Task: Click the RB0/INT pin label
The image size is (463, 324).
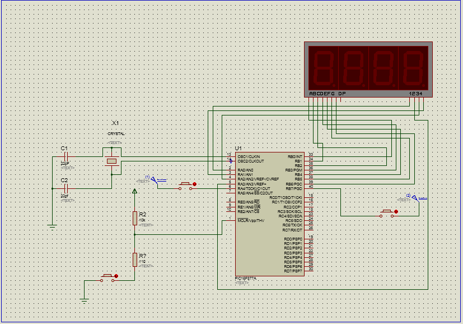Action: point(295,157)
